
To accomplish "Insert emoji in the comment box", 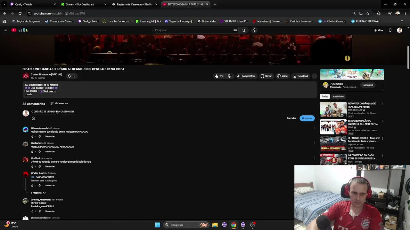I will tap(33, 118).
